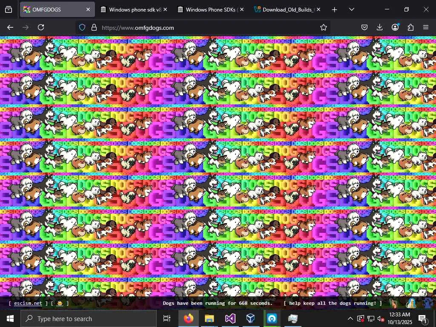
Task: Open the Windows Start menu
Action: click(x=10, y=318)
